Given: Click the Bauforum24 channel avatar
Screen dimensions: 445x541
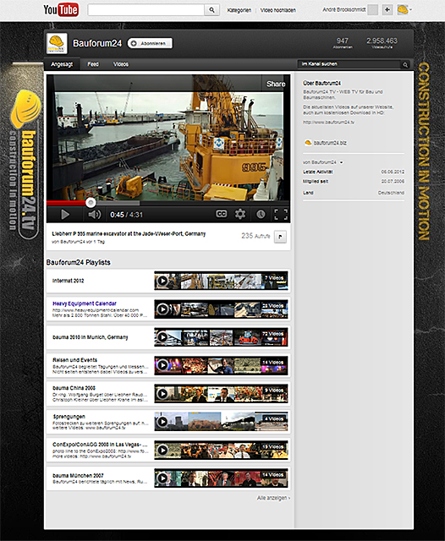Looking at the screenshot, I should click(x=57, y=43).
